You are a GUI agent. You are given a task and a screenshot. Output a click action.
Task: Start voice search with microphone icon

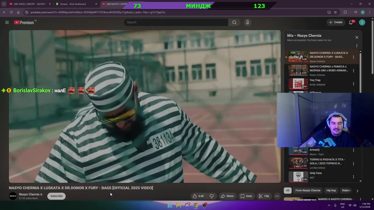247,22
